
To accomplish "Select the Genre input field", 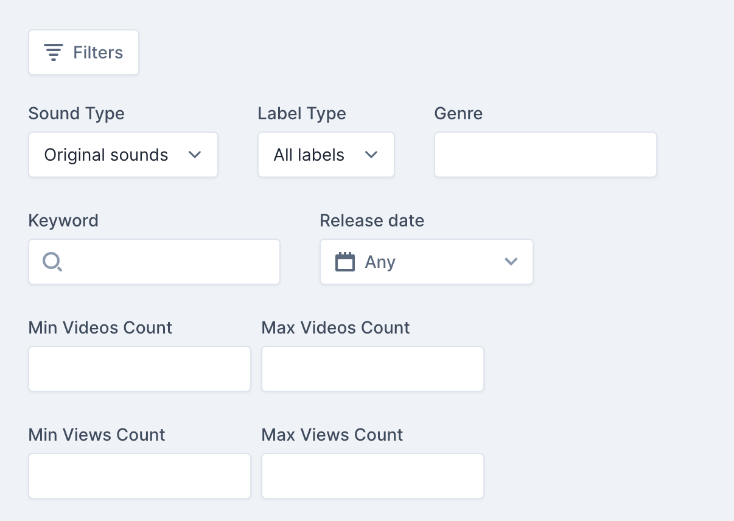I will [545, 155].
